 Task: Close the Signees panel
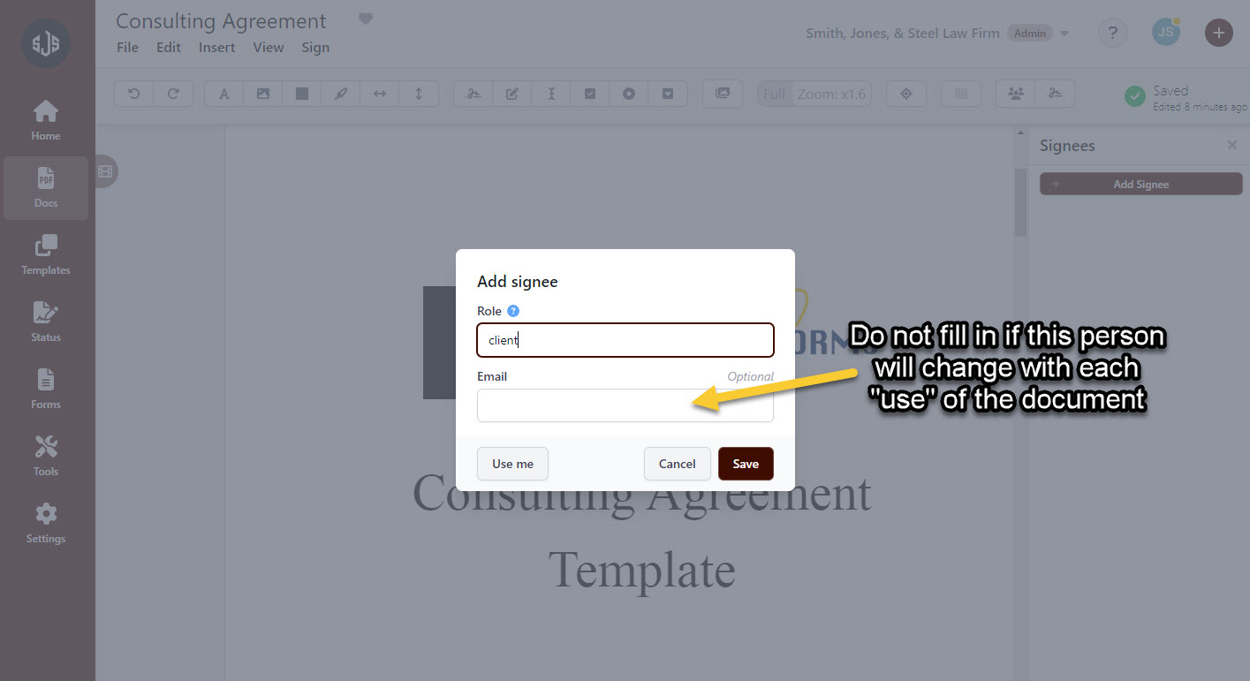[x=1232, y=145]
